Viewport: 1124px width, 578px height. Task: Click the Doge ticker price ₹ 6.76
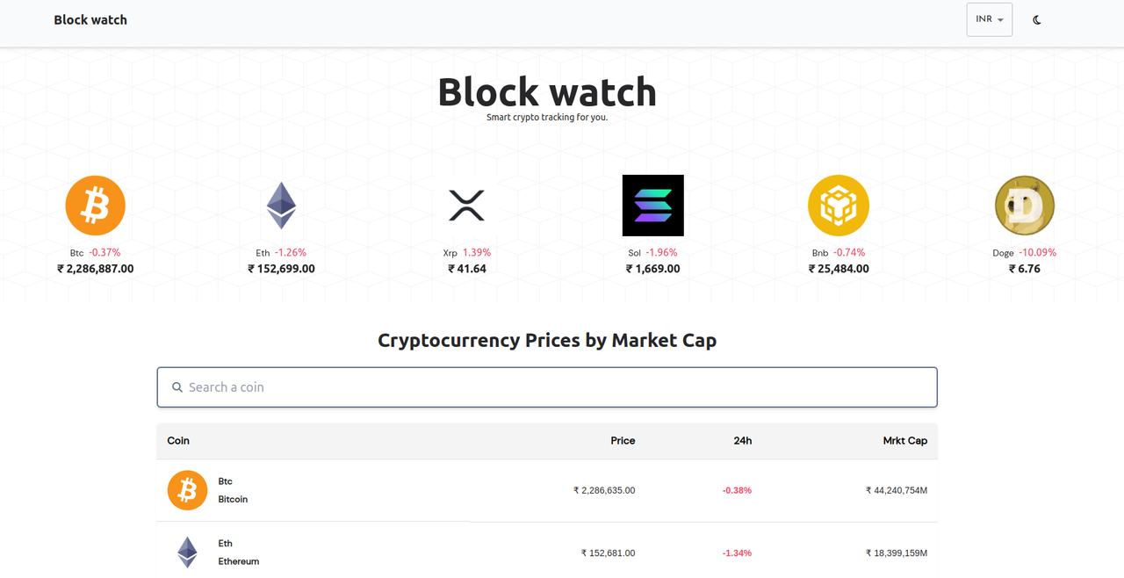(1024, 269)
